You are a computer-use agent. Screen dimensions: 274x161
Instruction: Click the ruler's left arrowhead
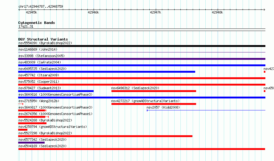[19, 10]
